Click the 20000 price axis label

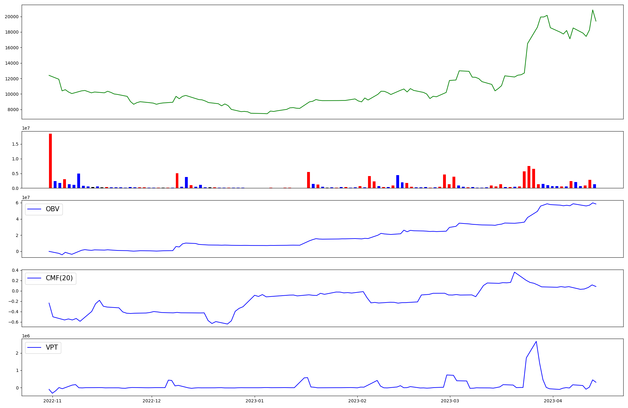12,17
